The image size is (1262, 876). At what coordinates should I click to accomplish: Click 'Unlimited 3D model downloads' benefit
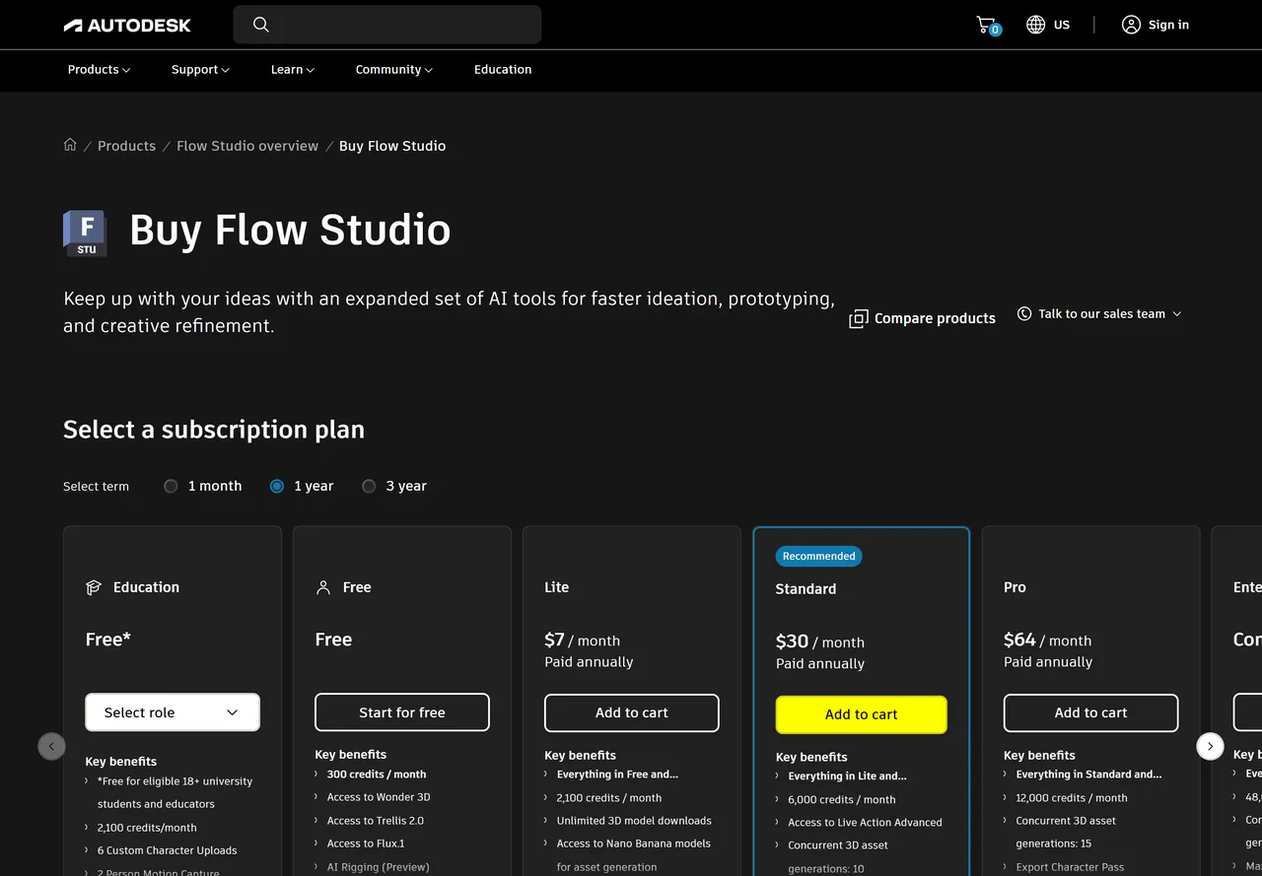coord(634,821)
